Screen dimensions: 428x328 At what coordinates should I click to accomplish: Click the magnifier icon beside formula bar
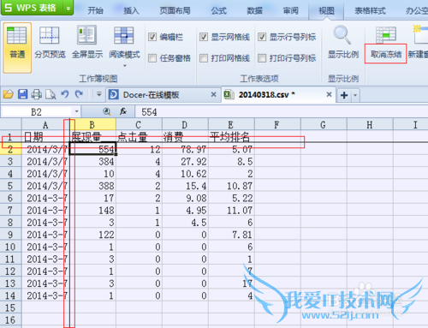click(107, 111)
